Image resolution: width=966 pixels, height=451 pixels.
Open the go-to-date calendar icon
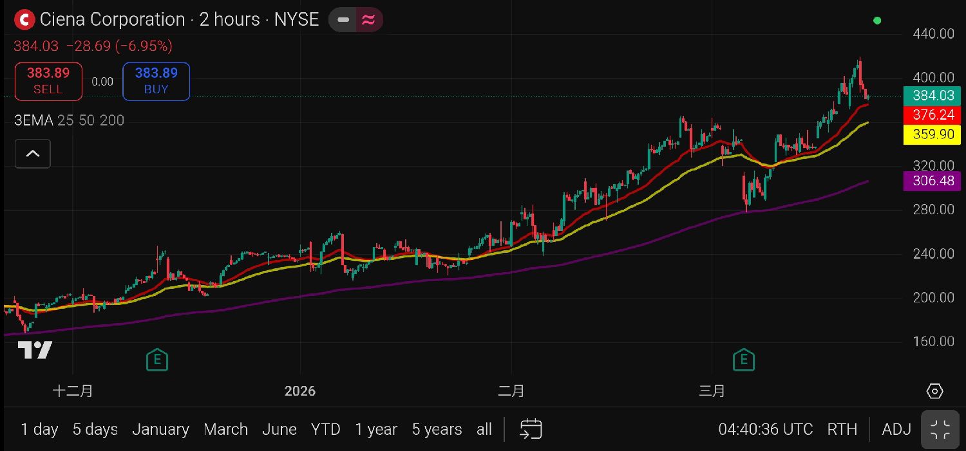tap(531, 429)
